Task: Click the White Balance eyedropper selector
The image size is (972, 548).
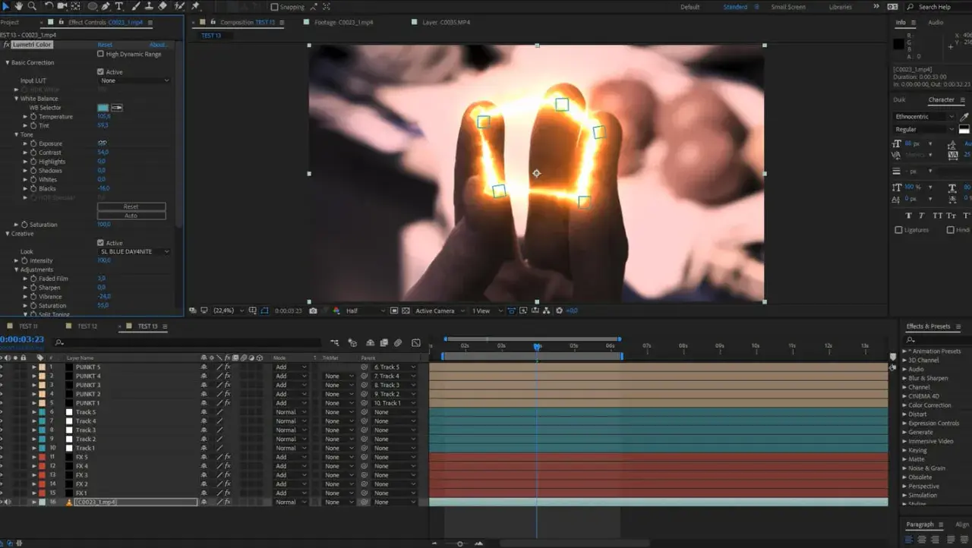Action: [x=117, y=108]
